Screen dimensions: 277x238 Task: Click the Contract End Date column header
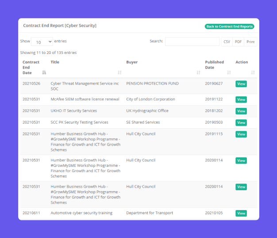[x=31, y=67]
